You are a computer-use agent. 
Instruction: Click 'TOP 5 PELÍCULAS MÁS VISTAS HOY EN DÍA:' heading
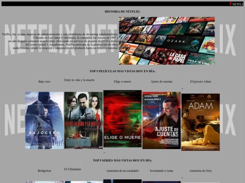pyautogui.click(x=122, y=71)
